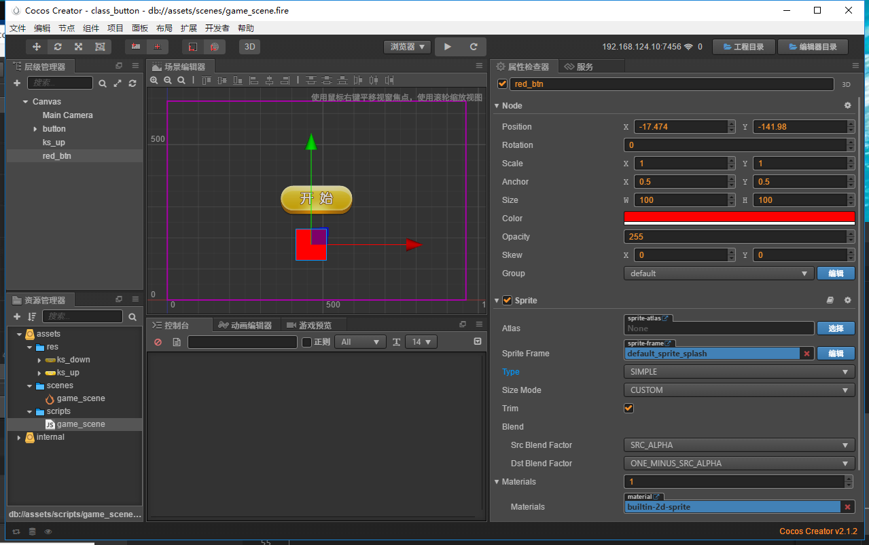Click the 选择 button beside the Atlas field

(836, 328)
